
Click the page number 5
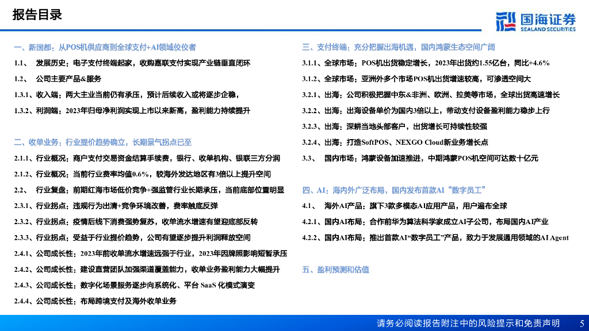[582, 324]
